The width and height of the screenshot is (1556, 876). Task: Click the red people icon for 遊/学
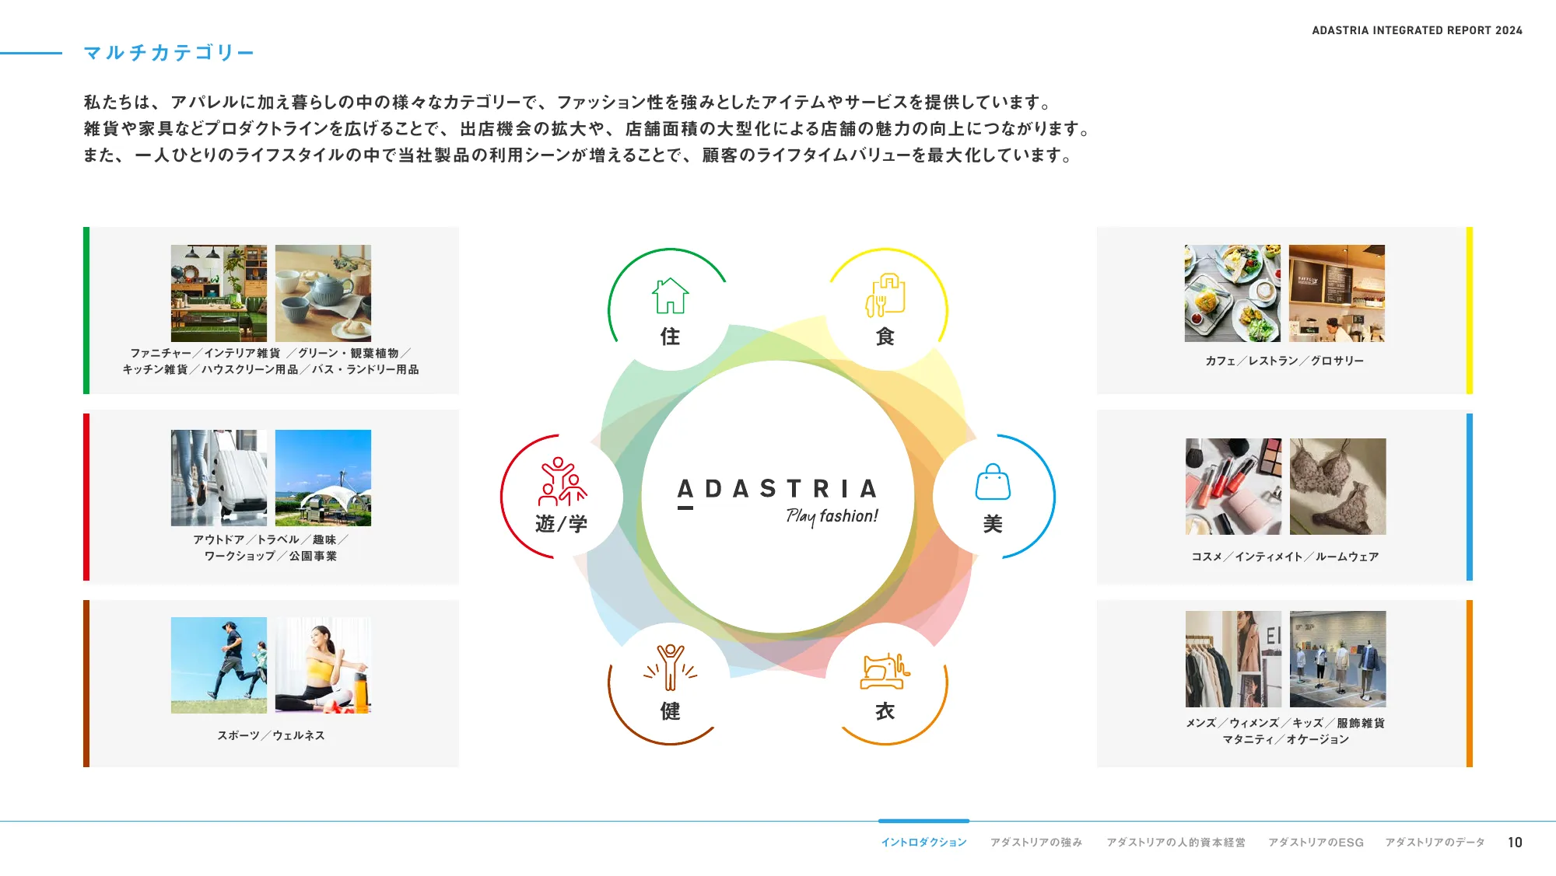(562, 482)
